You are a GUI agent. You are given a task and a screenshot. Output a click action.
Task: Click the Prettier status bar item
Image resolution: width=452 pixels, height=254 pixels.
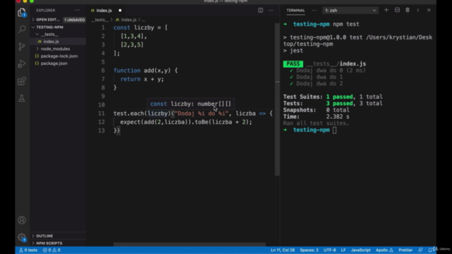pyautogui.click(x=405, y=250)
